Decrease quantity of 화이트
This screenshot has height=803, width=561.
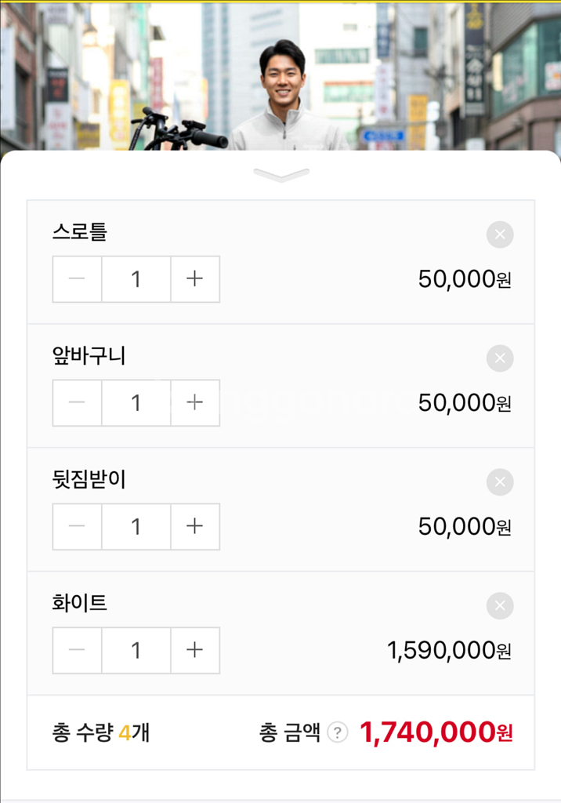point(77,650)
